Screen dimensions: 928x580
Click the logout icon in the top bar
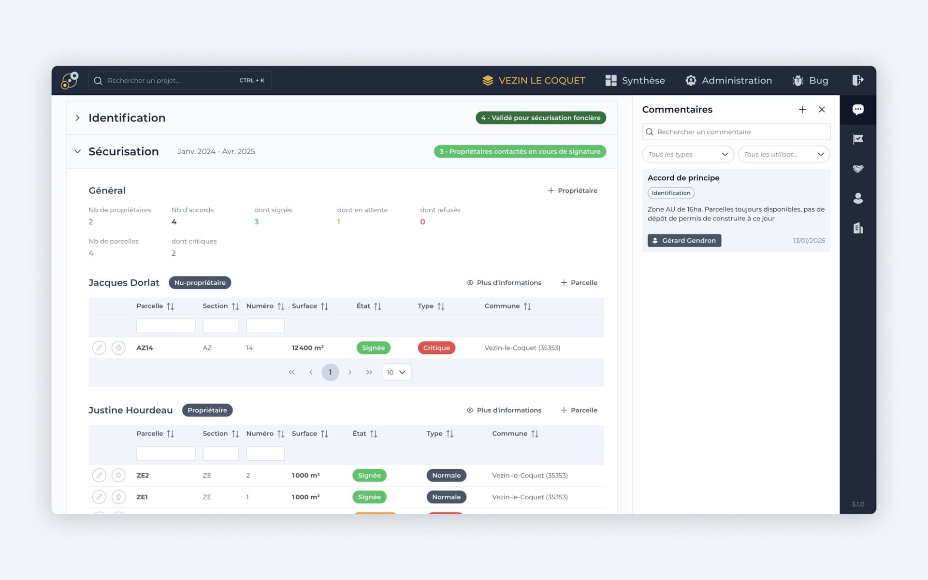point(857,80)
